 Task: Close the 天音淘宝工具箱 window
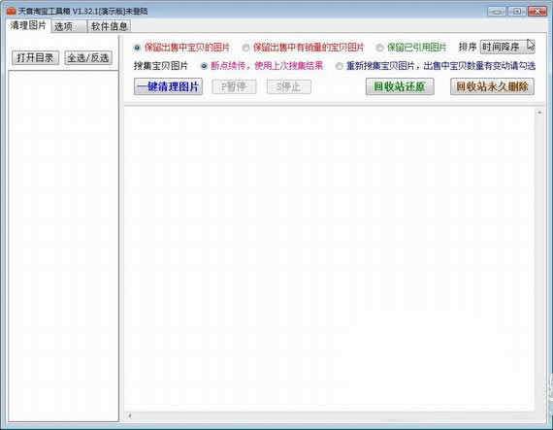(537, 12)
